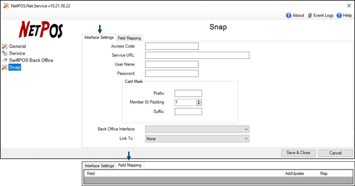Screen dimensions: 355x186
Task: Focus the Prefix field
Action: click(188, 93)
